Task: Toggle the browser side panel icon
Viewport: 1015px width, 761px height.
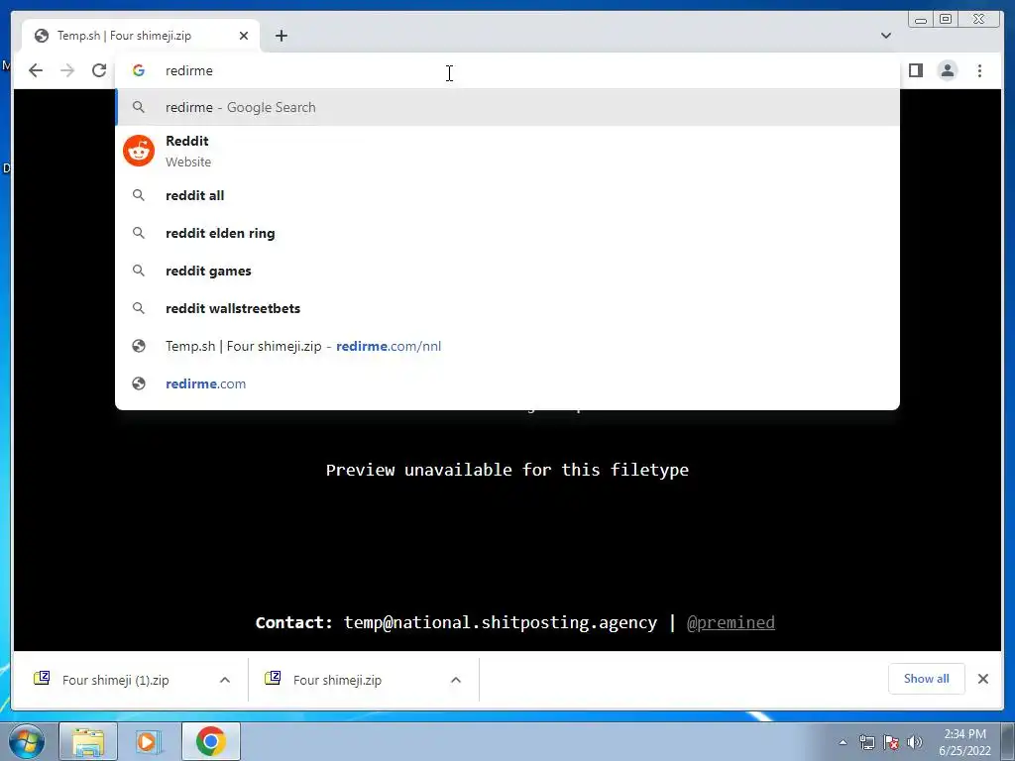Action: tap(915, 70)
